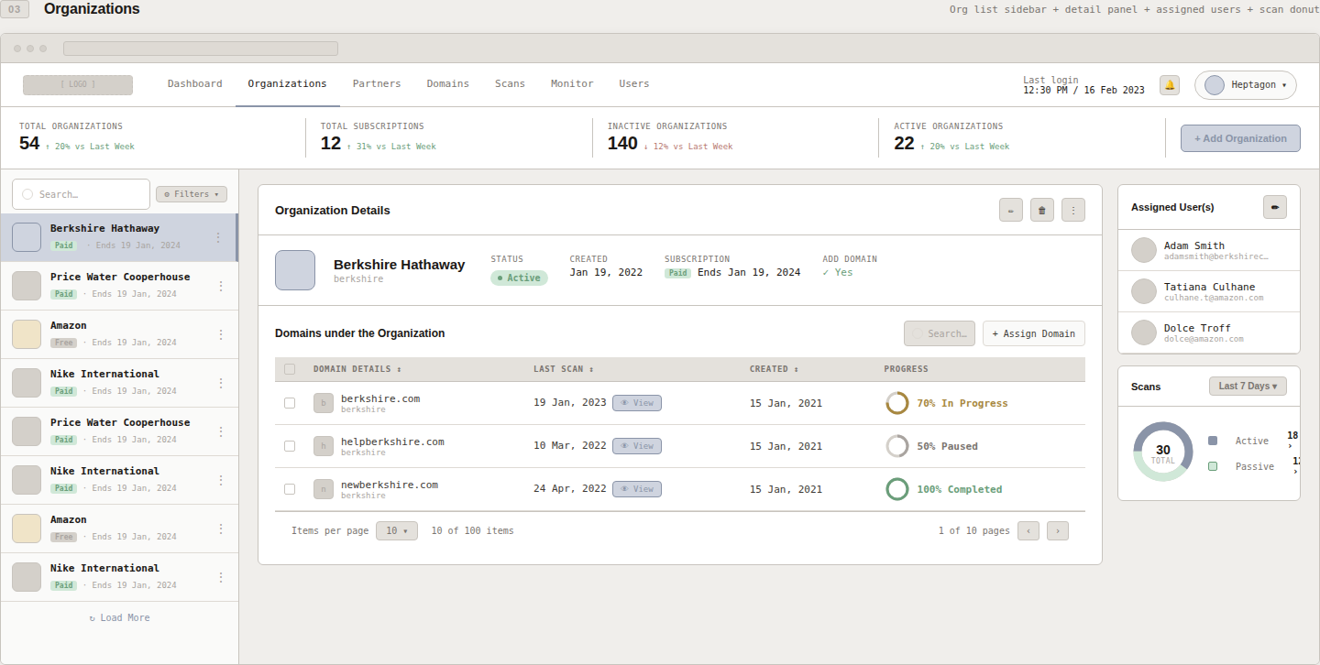Open the notifications bell
Image resolution: width=1320 pixels, height=665 pixels.
click(1170, 84)
